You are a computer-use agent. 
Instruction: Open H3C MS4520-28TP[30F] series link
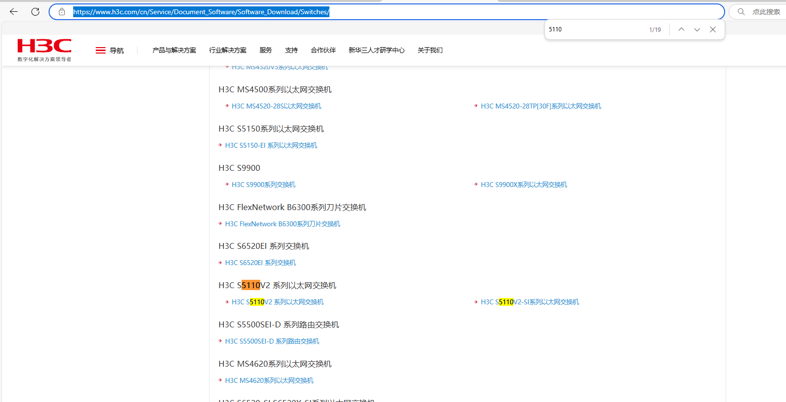tap(541, 106)
